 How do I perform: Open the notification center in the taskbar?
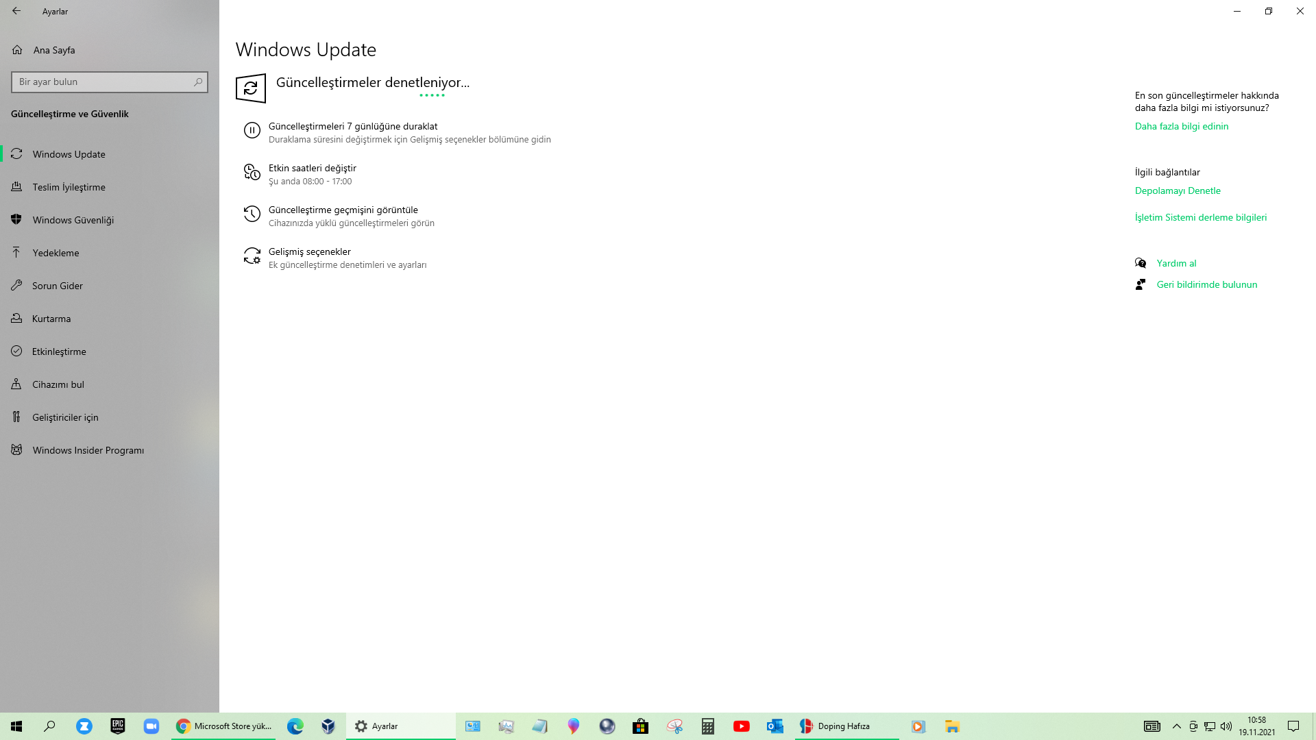coord(1293,726)
